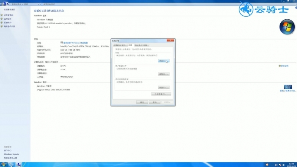Click 系统 breadcrumb in address bar
297x167 pixels.
coord(26,4)
